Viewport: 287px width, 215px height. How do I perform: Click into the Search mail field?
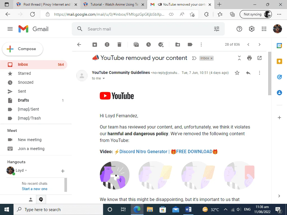coord(148,29)
